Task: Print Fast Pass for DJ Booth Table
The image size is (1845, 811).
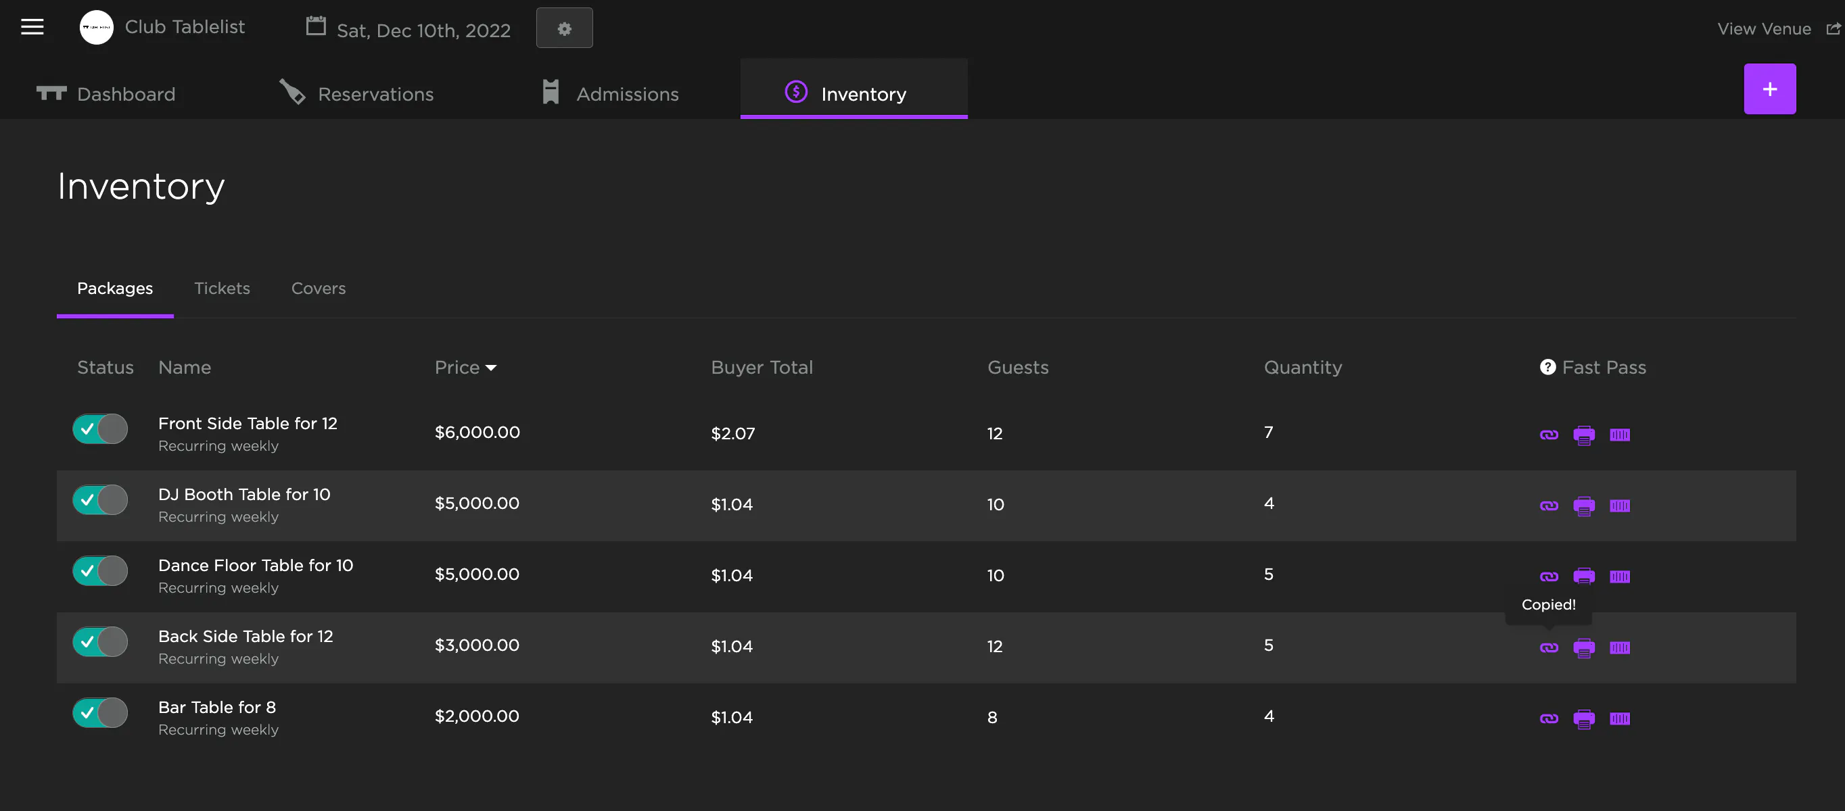Action: click(1583, 506)
